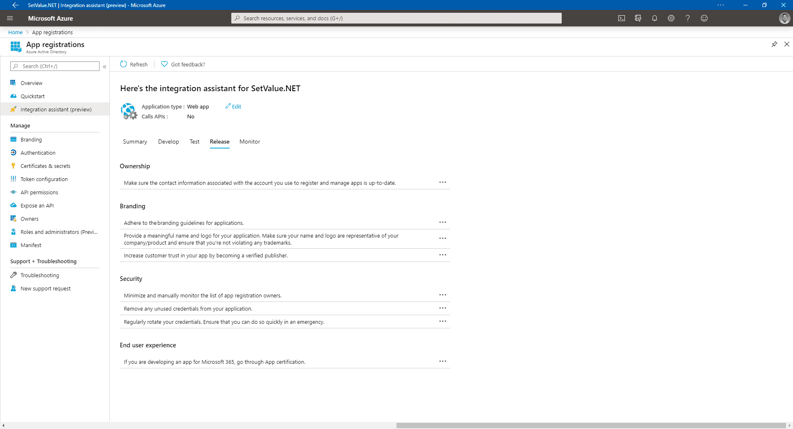The height and width of the screenshot is (429, 793).
Task: Collapse the left navigation menu
Action: [x=104, y=66]
